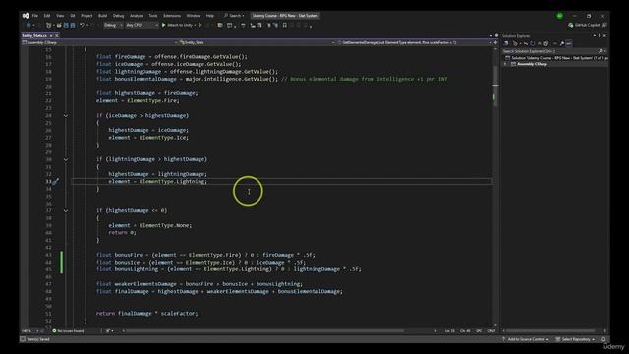Open the Entity_Stats class navigation dropdown
This screenshot has height=354, width=629.
click(257, 42)
